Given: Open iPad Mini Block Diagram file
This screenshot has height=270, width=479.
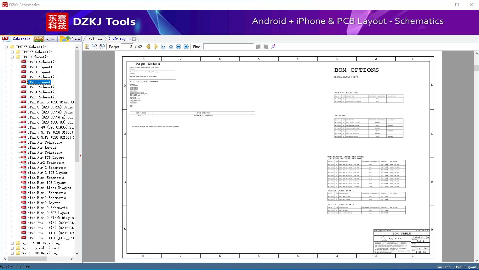Looking at the screenshot, I should tap(49, 188).
